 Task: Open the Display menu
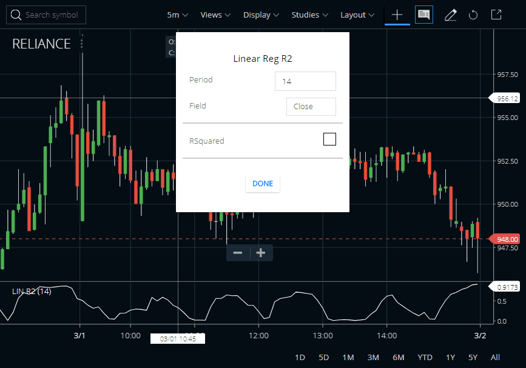click(261, 15)
